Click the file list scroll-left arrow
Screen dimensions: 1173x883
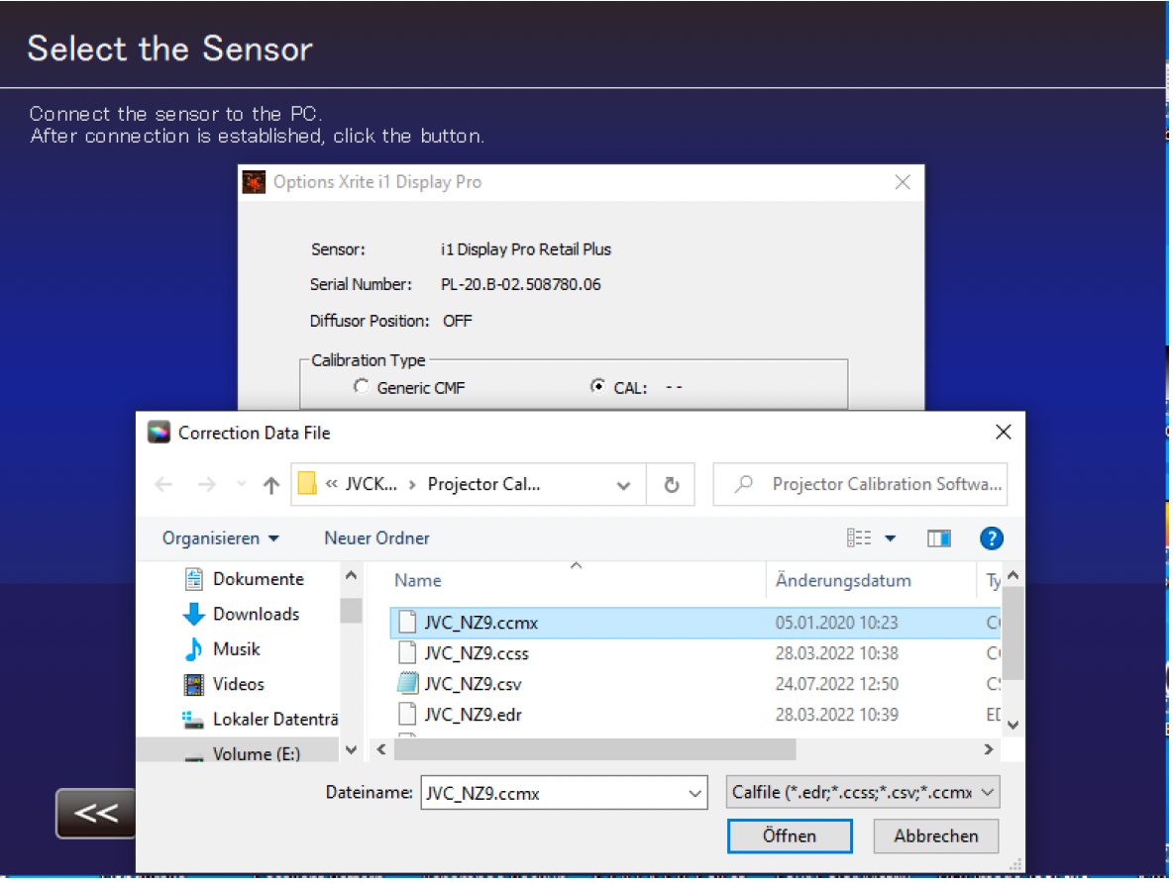click(381, 749)
